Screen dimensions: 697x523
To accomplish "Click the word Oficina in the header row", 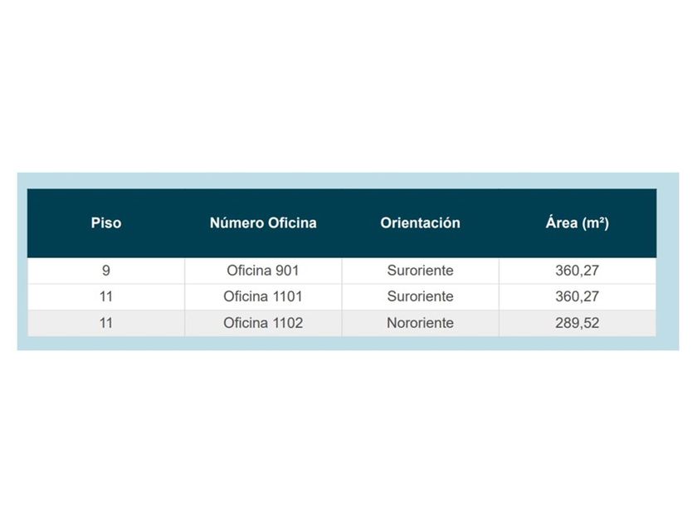I will pos(290,223).
